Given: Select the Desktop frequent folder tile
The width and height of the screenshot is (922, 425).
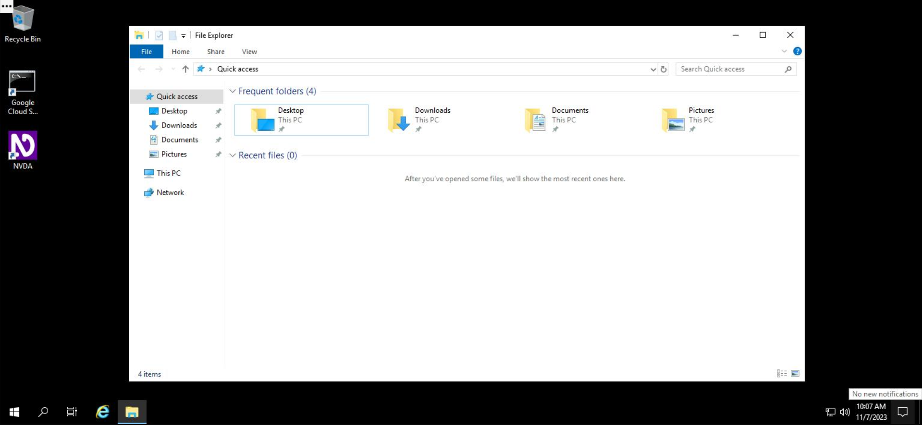Looking at the screenshot, I should pos(301,120).
